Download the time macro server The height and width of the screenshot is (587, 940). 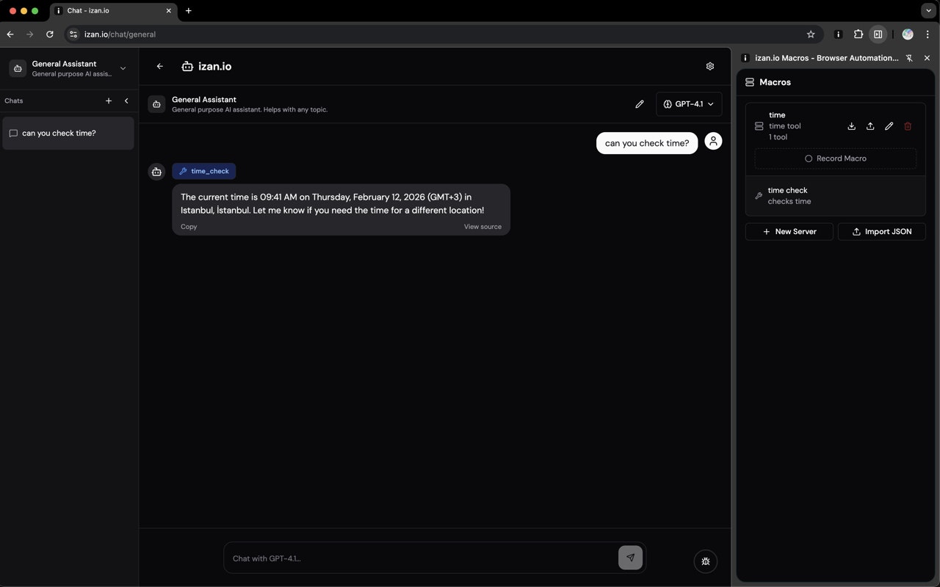point(852,126)
